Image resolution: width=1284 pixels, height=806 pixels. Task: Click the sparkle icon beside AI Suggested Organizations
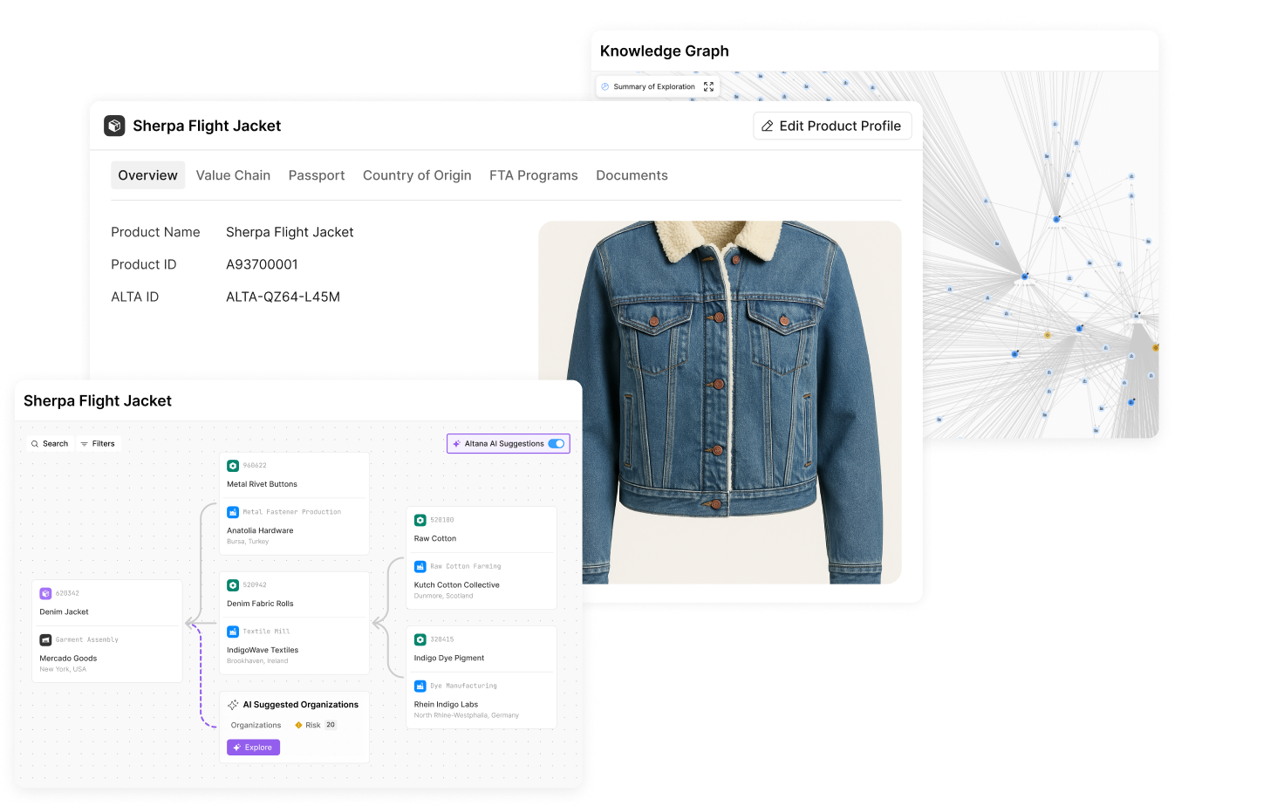pos(233,705)
